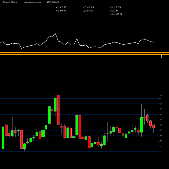This screenshot has width=169, height=169.
Task: Click the 47 price axis label
Action: coord(161,120)
